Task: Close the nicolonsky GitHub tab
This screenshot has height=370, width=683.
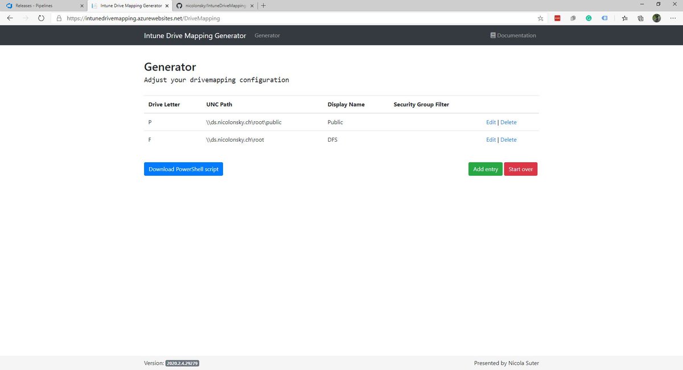Action: (252, 6)
